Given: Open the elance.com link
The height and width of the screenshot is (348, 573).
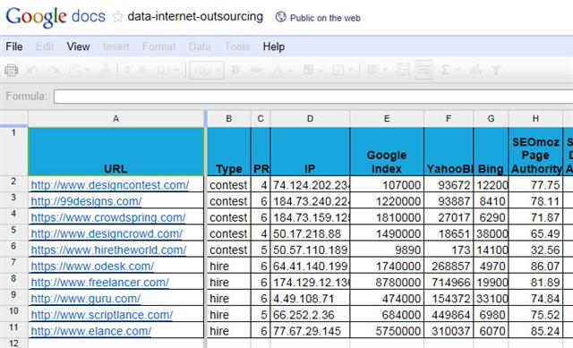Looking at the screenshot, I should [91, 331].
